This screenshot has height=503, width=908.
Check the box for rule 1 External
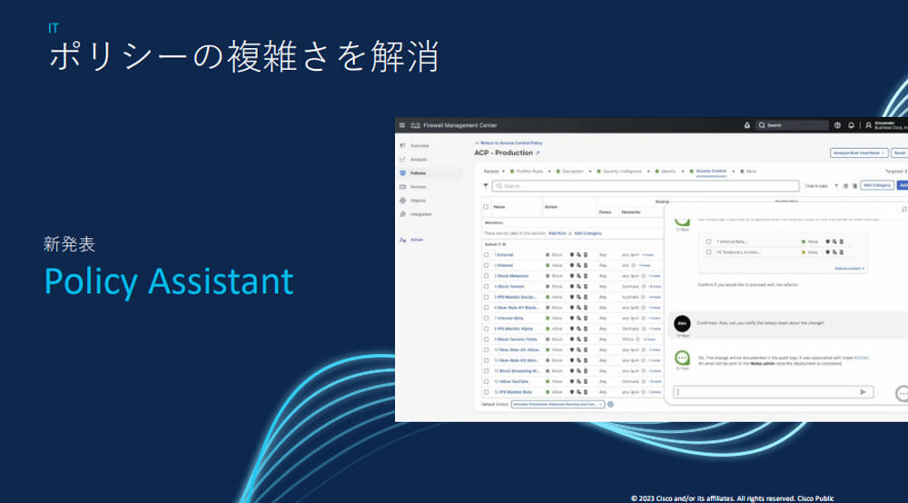[x=486, y=255]
